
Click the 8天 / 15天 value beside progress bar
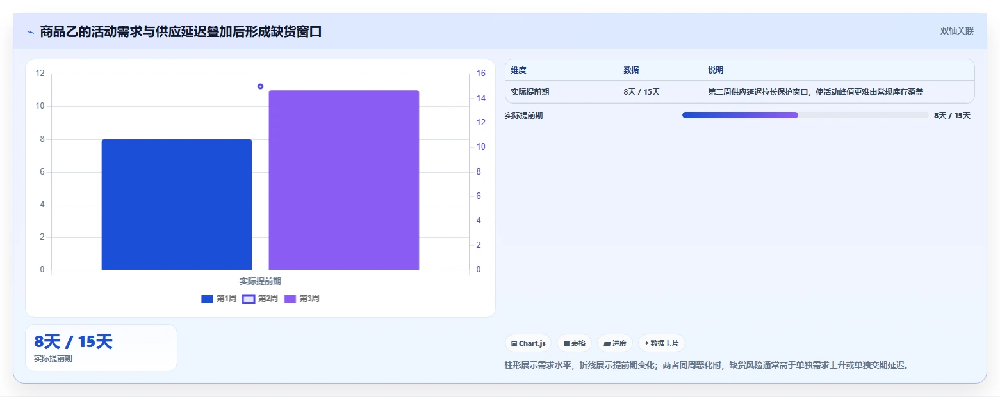(x=952, y=116)
